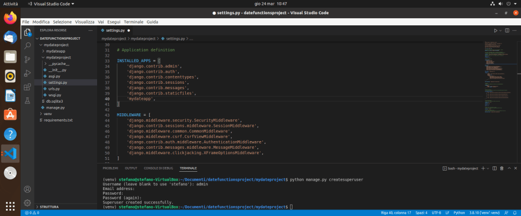Switch to the PROBLEMI panel tab
This screenshot has width=521, height=216.
110,168
